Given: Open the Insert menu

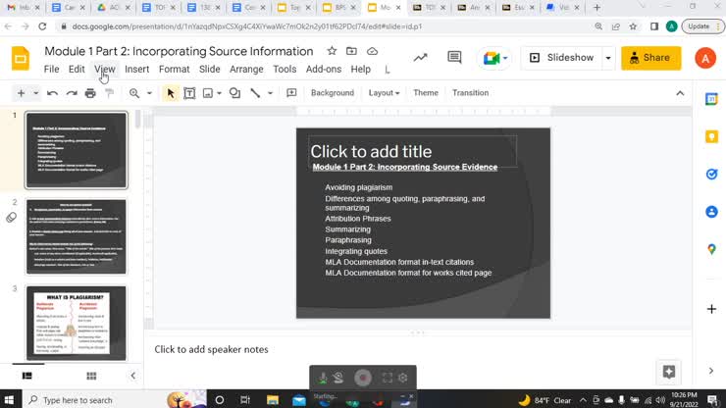Looking at the screenshot, I should [137, 69].
